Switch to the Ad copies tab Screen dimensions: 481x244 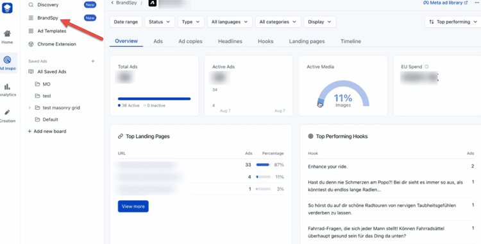click(x=190, y=41)
